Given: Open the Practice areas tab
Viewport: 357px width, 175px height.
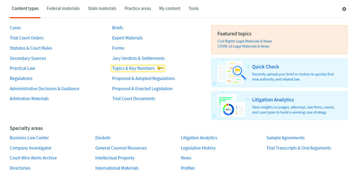Looking at the screenshot, I should point(138,9).
